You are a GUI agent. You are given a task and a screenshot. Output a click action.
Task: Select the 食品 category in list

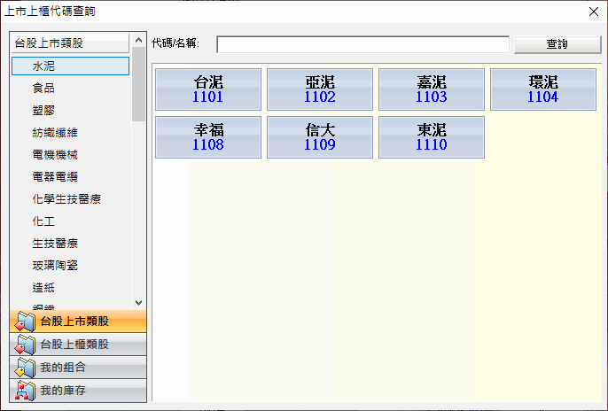(x=43, y=88)
